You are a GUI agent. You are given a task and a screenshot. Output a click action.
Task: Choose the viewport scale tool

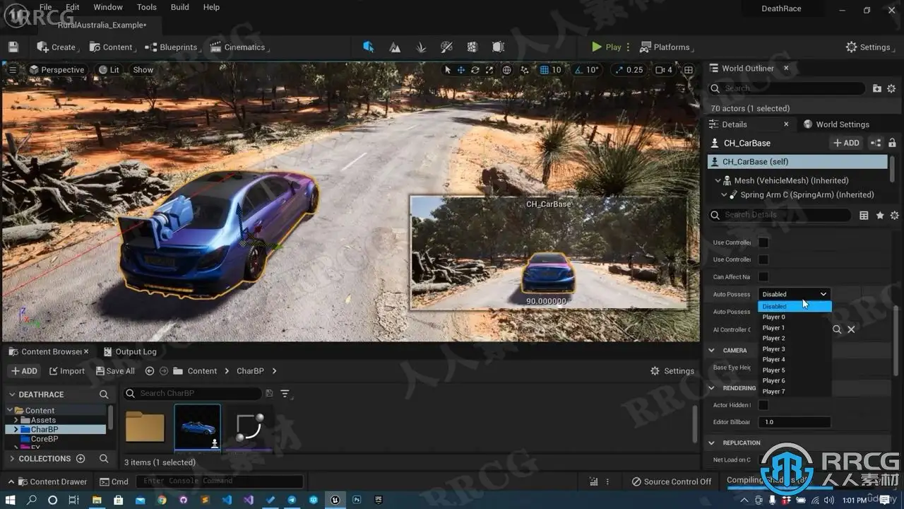[x=489, y=70]
